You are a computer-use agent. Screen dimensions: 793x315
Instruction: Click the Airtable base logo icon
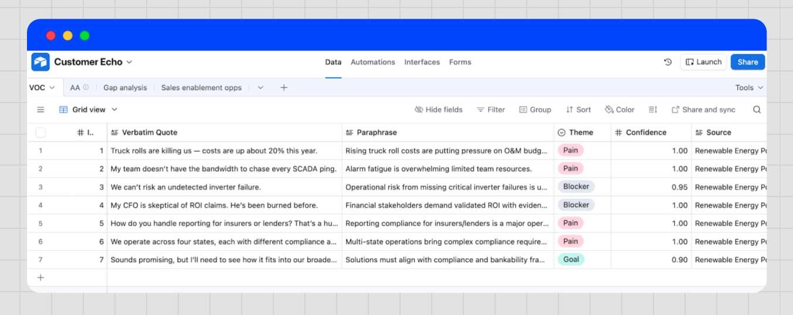[40, 62]
